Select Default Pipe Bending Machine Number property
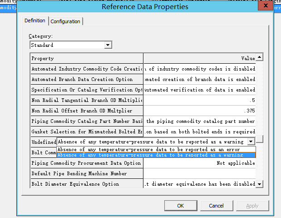Viewport: 281px width, 218px height. (x=87, y=173)
